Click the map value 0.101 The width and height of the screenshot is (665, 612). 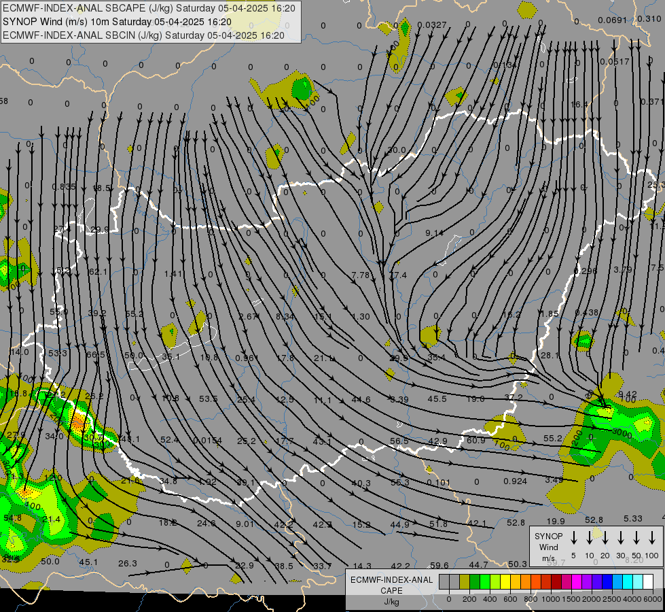[x=439, y=483]
